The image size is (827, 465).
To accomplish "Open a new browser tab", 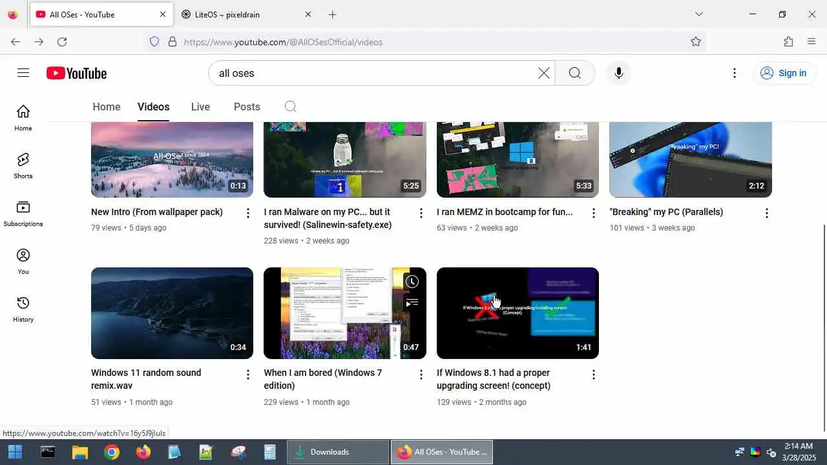I will tap(332, 14).
